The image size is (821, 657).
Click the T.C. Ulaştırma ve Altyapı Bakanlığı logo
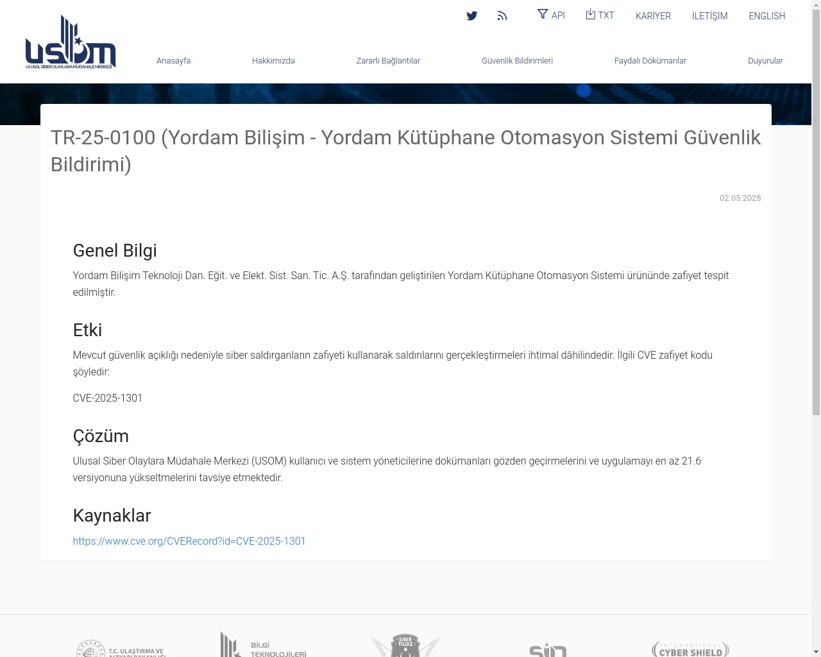click(x=121, y=648)
